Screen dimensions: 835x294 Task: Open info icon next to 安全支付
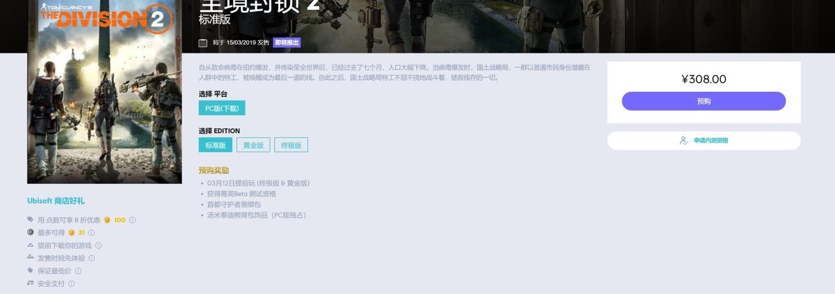point(71,284)
